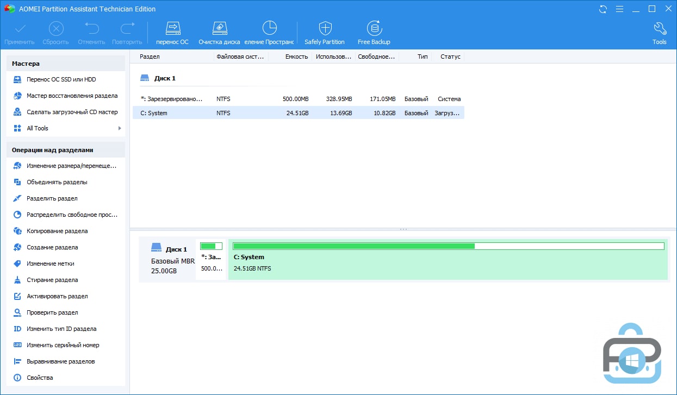This screenshot has width=677, height=395.
Task: Sort by Емкость column header
Action: click(x=297, y=57)
